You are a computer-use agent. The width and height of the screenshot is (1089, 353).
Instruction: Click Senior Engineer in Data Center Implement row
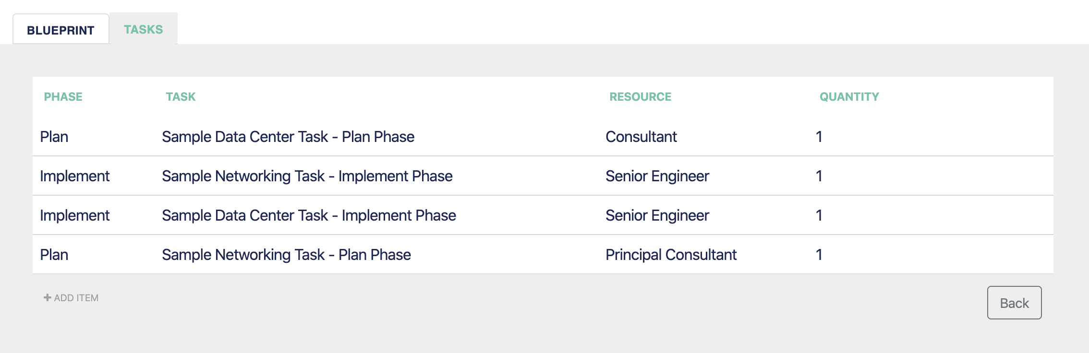click(x=657, y=215)
